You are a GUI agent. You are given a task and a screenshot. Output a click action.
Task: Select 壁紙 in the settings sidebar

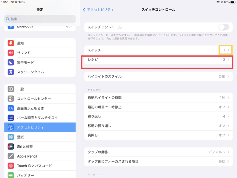pos(40,137)
